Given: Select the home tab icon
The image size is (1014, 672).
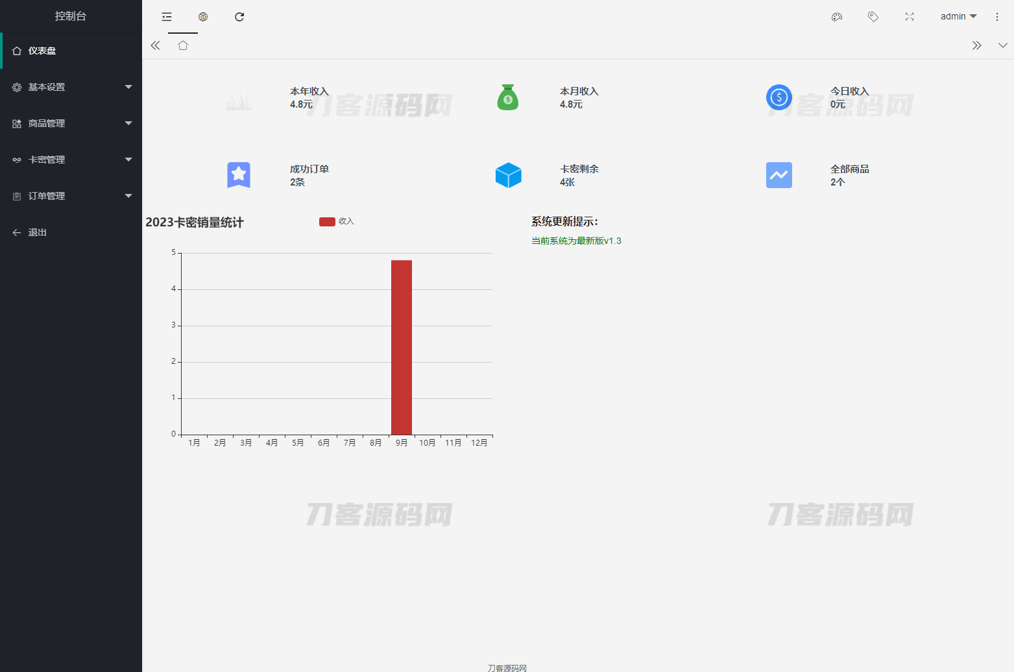Looking at the screenshot, I should 183,45.
